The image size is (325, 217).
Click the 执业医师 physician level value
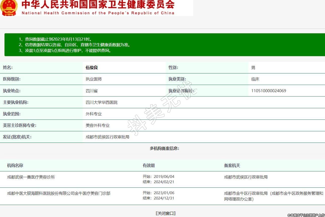tap(94, 79)
